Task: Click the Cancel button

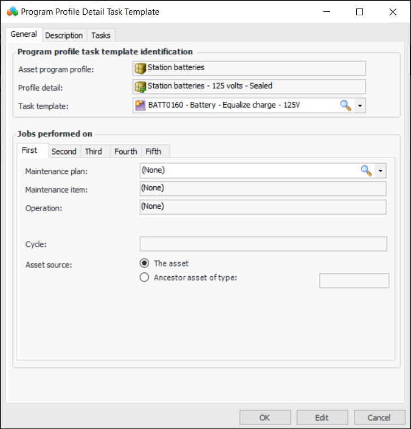Action: coord(379,418)
